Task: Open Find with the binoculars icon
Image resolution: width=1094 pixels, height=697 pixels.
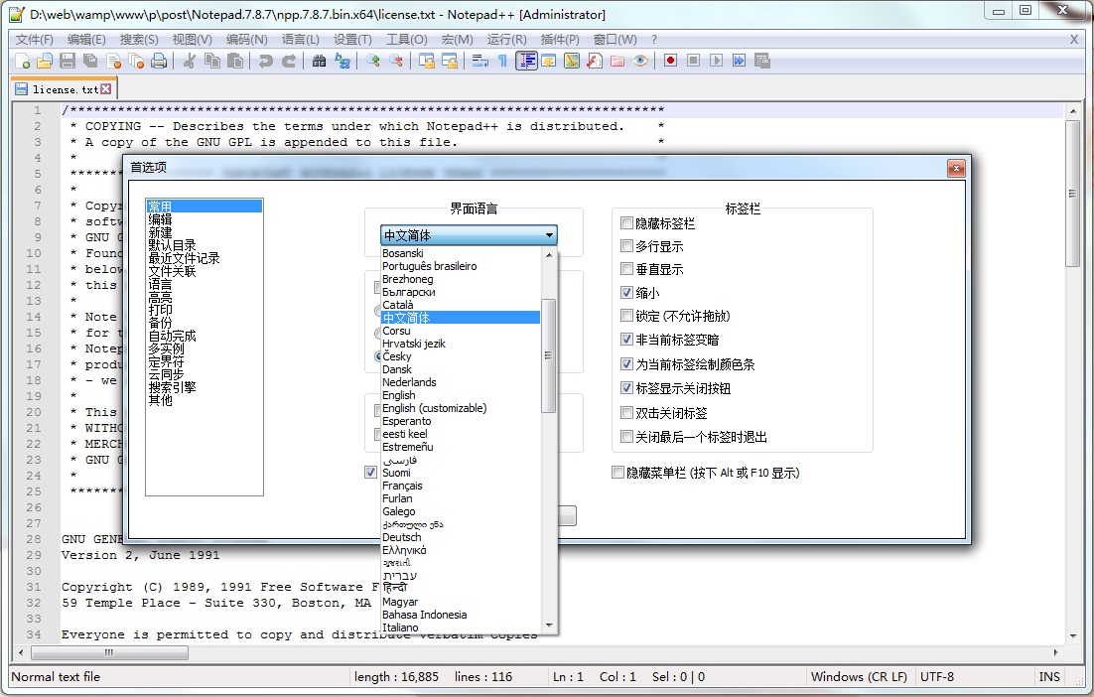Action: pyautogui.click(x=319, y=62)
